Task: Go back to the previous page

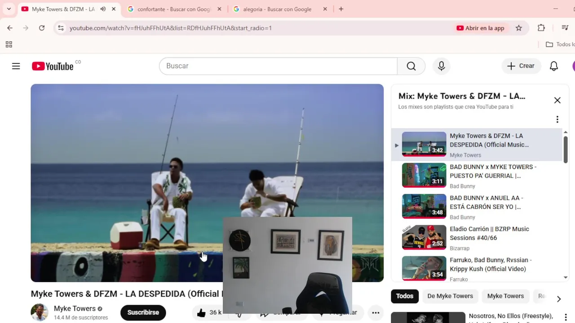Action: [10, 28]
